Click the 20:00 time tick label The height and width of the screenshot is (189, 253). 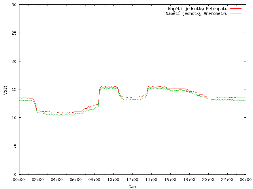pos(208,180)
